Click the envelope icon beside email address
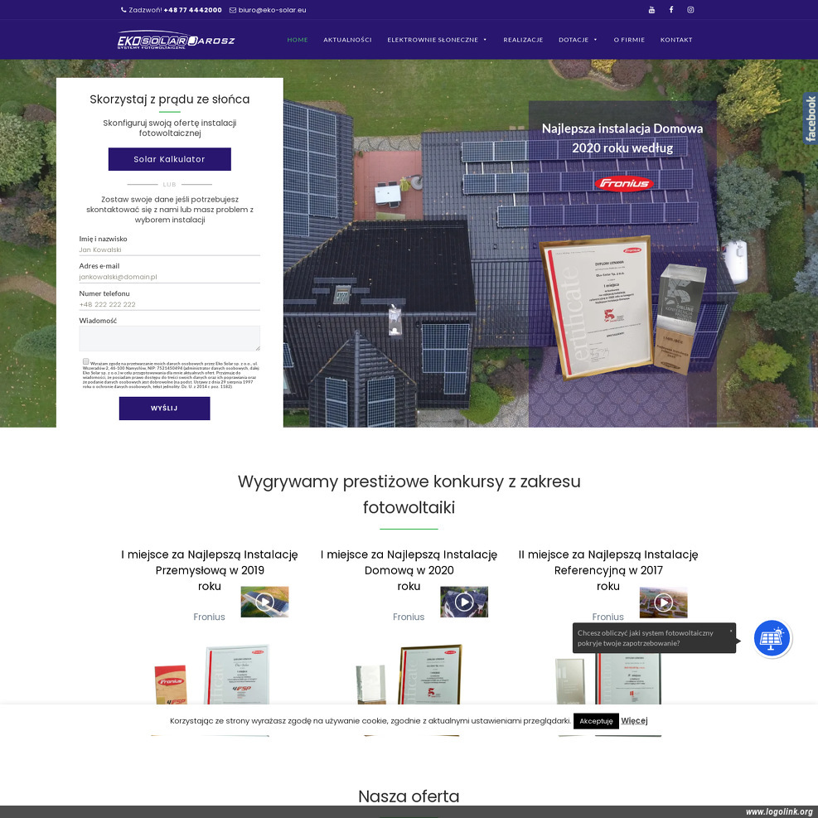Screen dimensions: 818x818 [x=233, y=10]
